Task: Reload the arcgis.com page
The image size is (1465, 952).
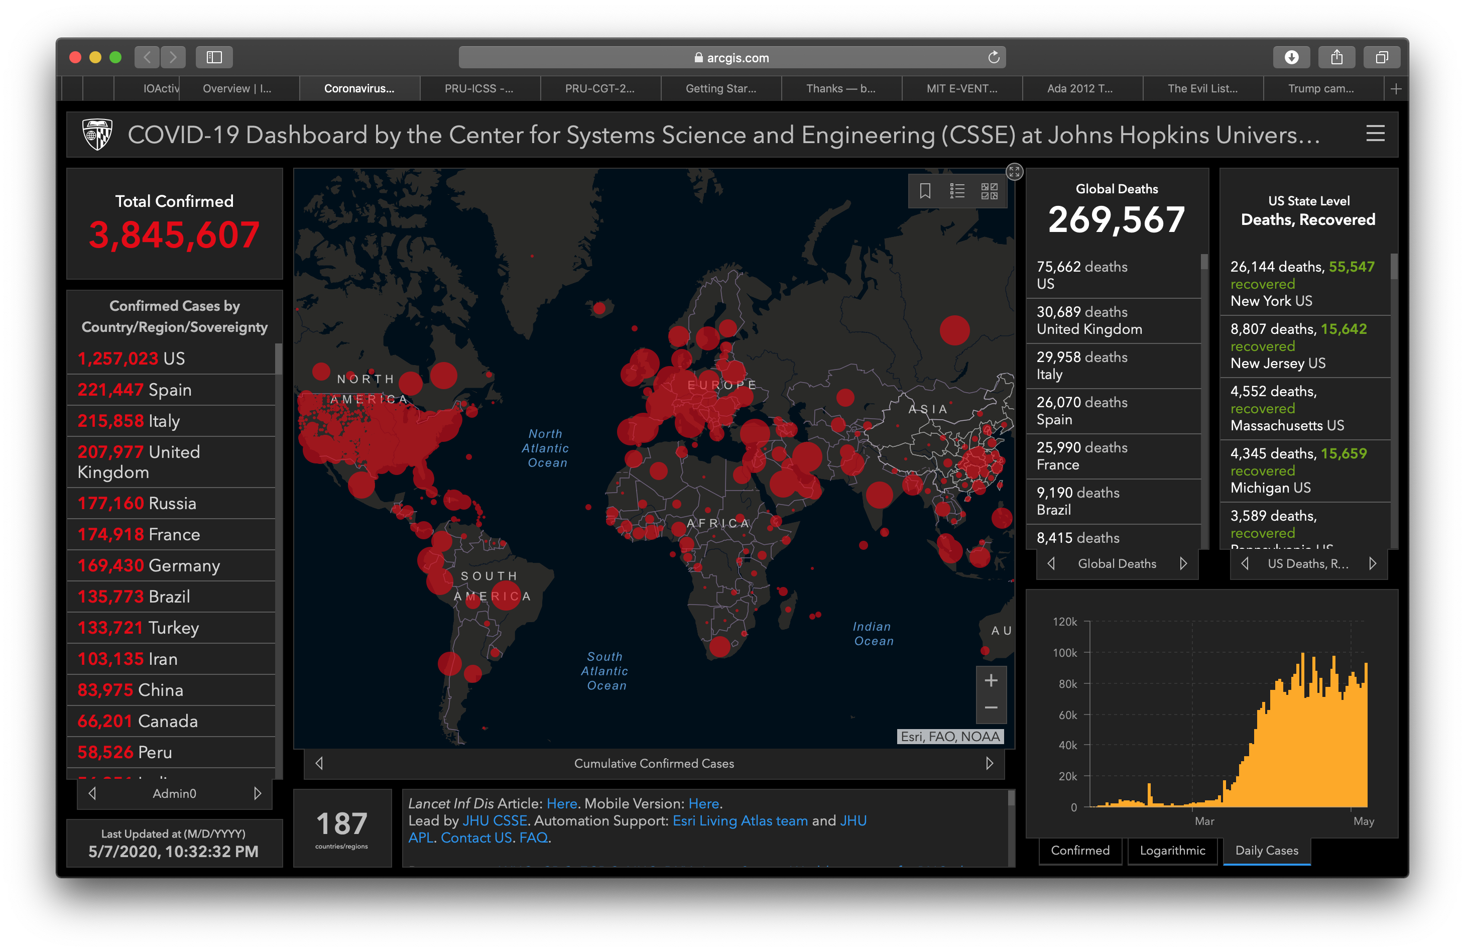Action: pos(994,57)
